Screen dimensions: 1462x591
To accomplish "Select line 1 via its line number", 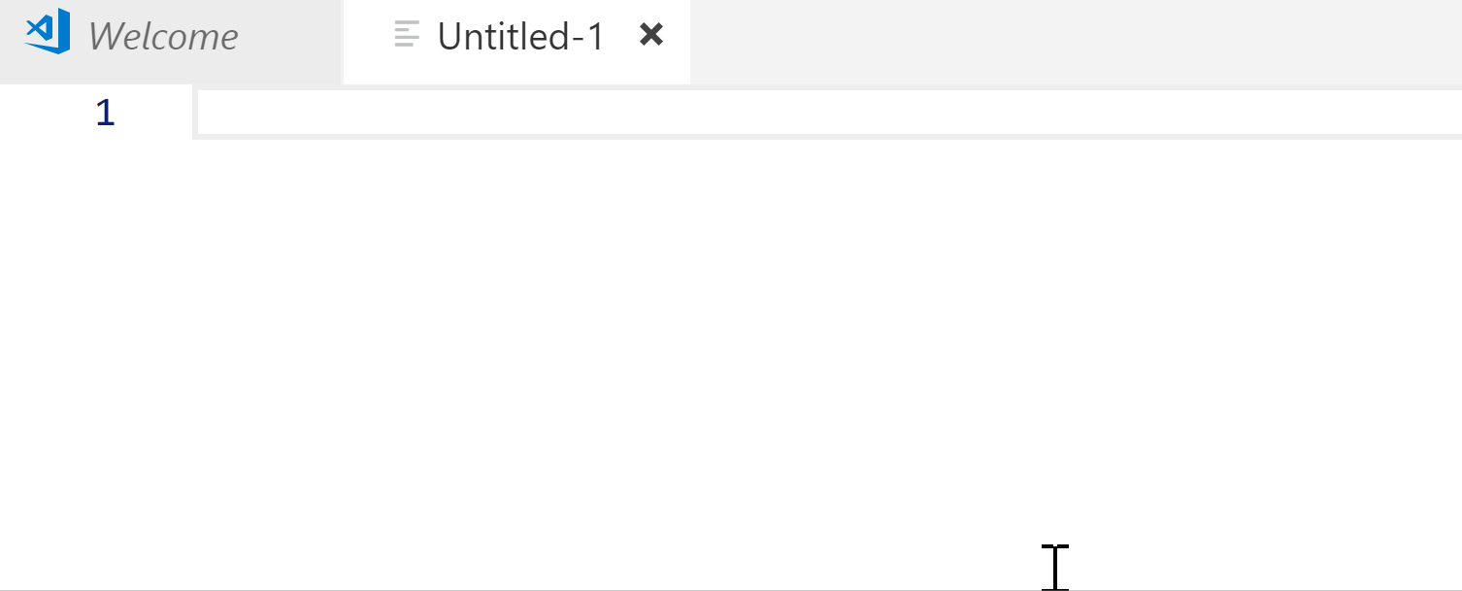I will 105,114.
